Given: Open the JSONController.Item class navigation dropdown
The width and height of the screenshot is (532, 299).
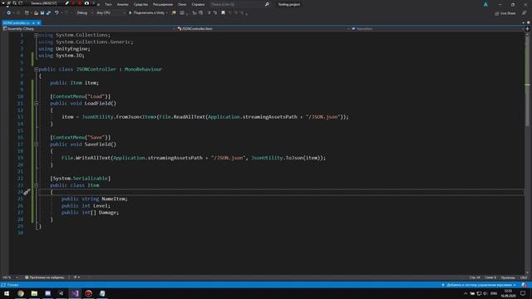Looking at the screenshot, I should [263, 29].
